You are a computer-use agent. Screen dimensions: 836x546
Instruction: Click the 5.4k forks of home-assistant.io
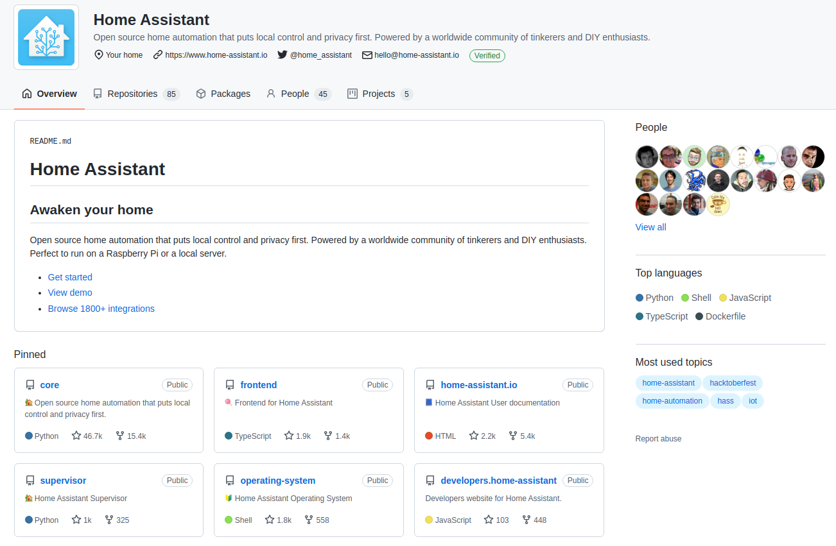click(x=522, y=436)
